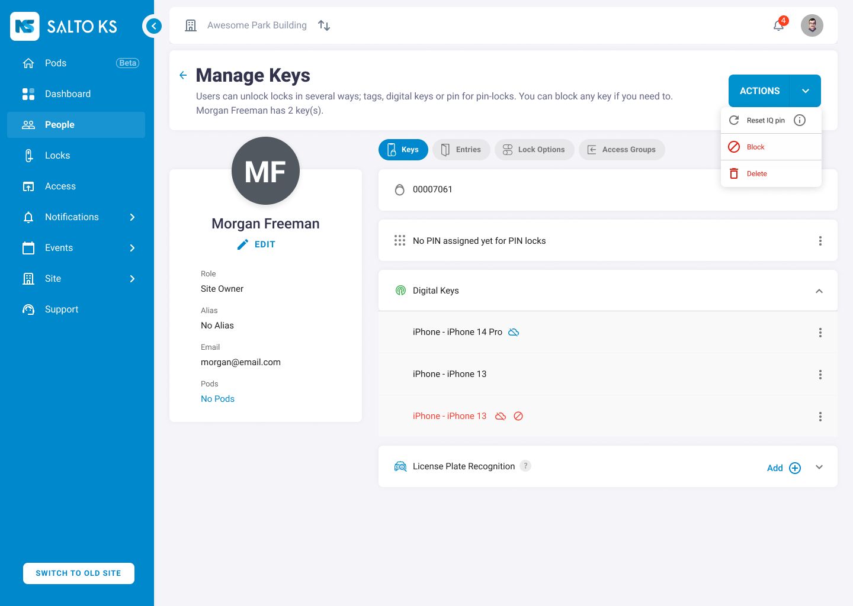Choose Delete in the actions menu

coord(756,173)
